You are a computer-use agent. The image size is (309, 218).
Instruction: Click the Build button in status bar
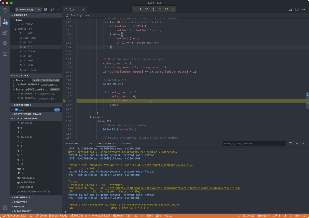tap(118, 215)
